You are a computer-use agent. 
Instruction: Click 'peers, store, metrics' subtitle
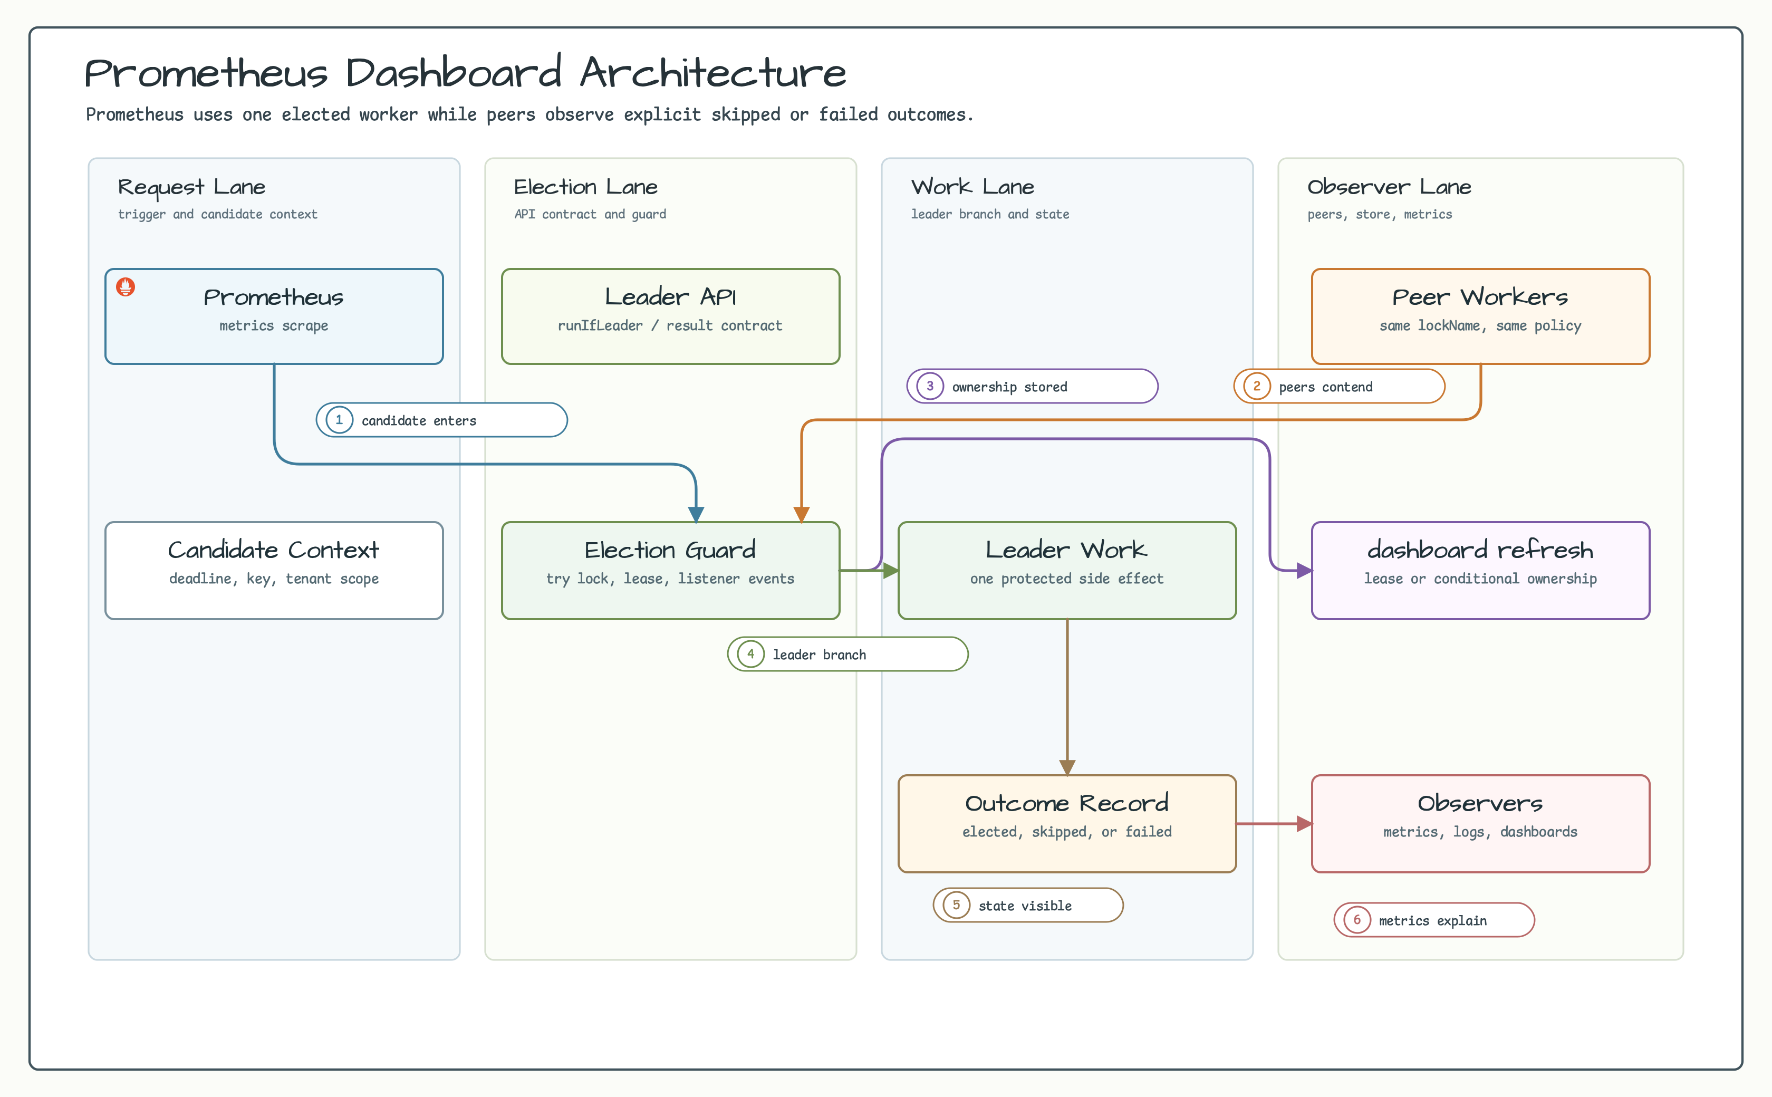click(1380, 214)
